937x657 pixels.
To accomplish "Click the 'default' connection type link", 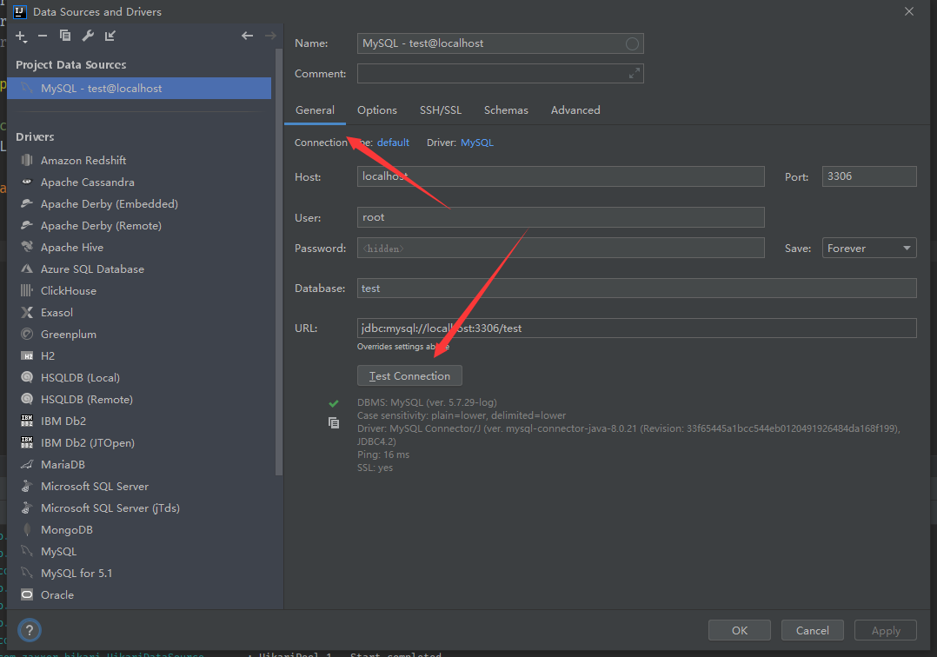I will (x=393, y=143).
